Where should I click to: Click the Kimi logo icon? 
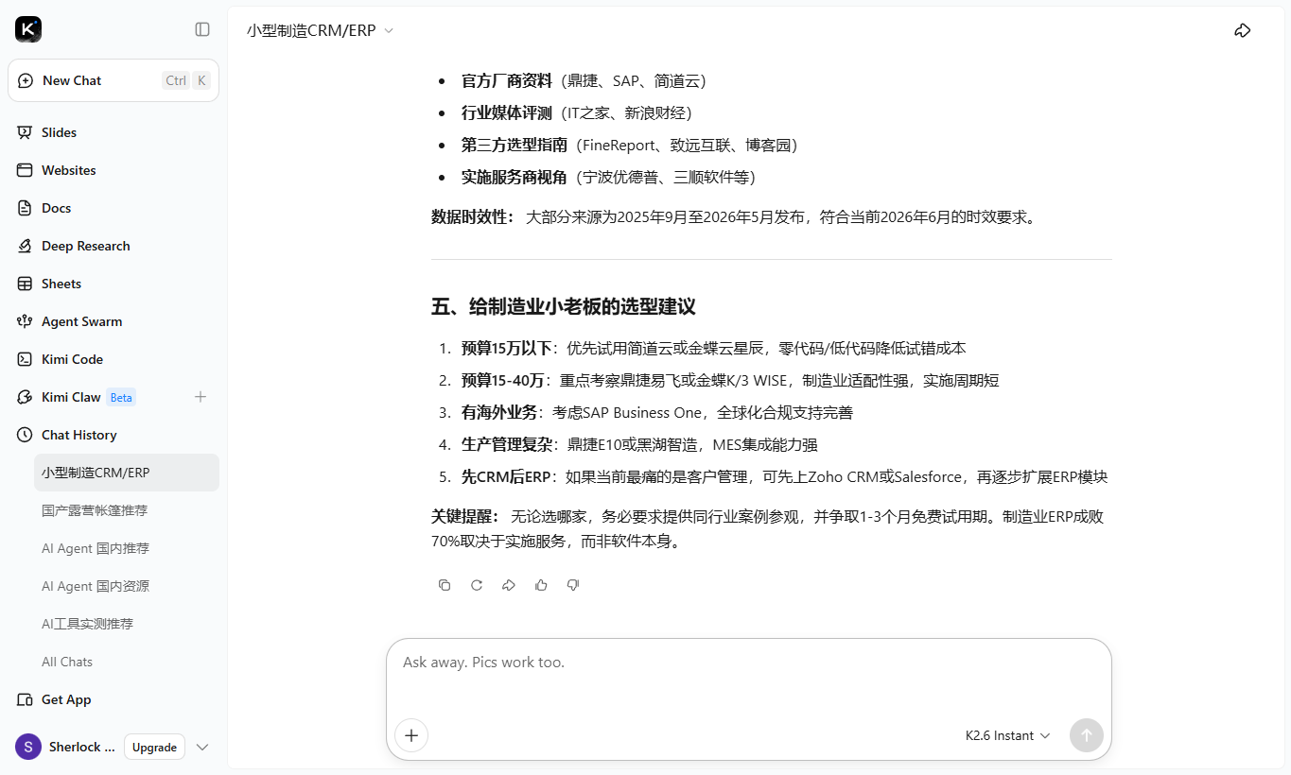tap(28, 29)
